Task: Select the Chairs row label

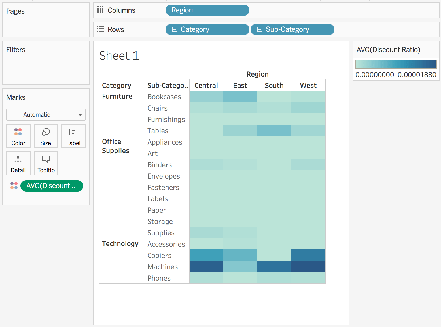Action: (x=157, y=108)
